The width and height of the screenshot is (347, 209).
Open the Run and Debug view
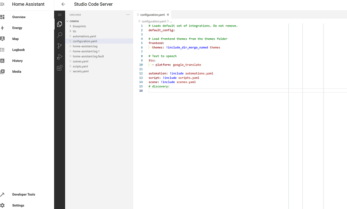[x=60, y=57]
